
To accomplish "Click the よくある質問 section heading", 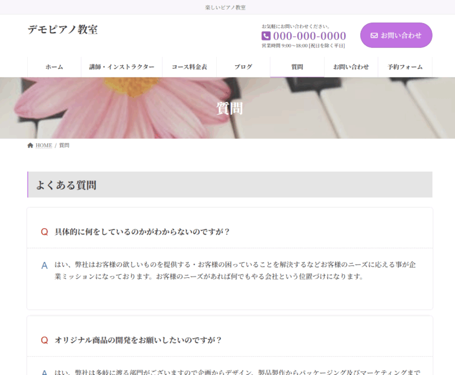I will point(66,185).
